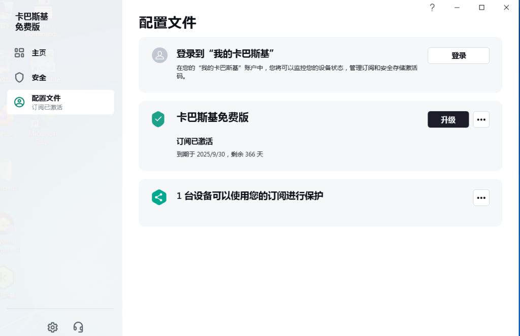Open the support headset icon
This screenshot has height=336, width=520.
(78, 327)
